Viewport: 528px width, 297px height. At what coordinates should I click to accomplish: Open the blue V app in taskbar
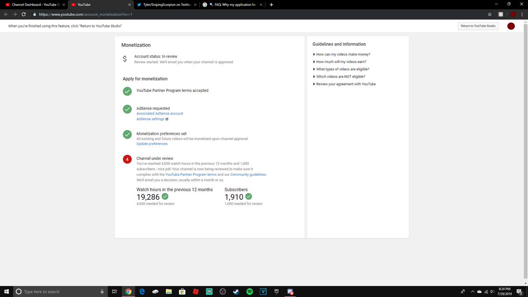263,291
